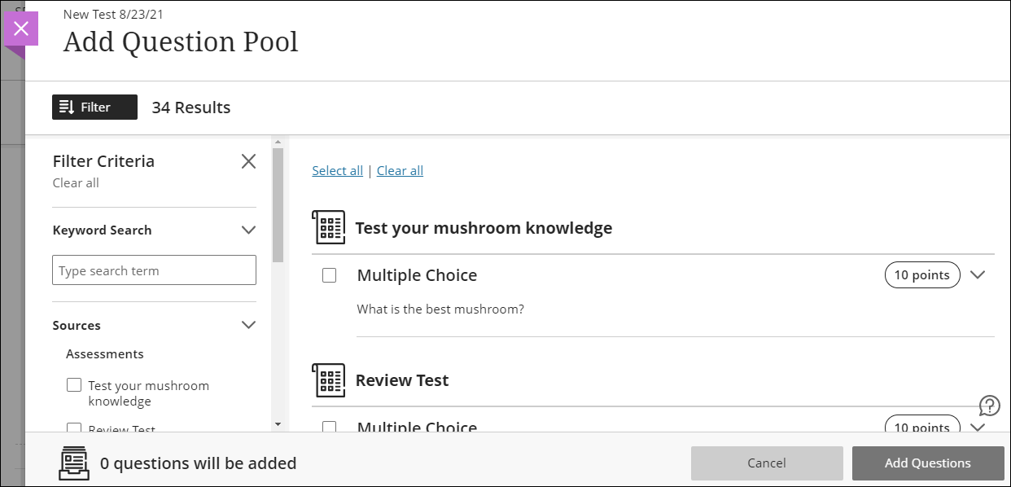The height and width of the screenshot is (487, 1011).
Task: Collapse the Keyword Search section
Action: (x=248, y=230)
